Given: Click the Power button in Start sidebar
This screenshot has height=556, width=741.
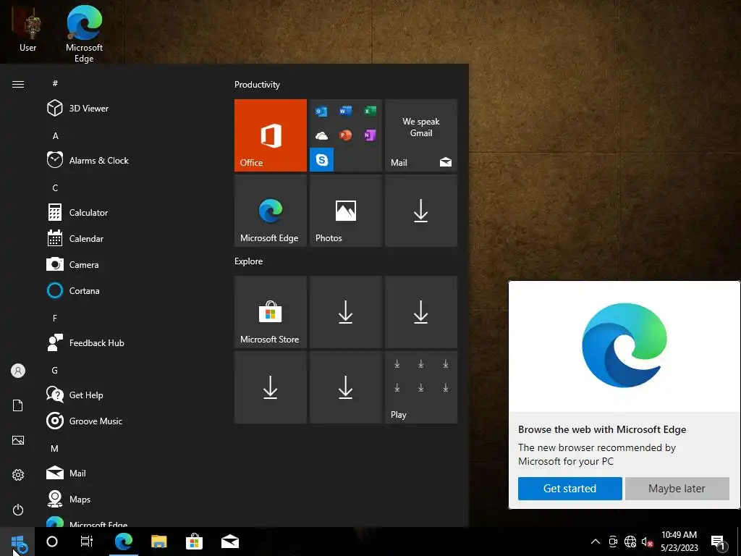Looking at the screenshot, I should click(18, 510).
